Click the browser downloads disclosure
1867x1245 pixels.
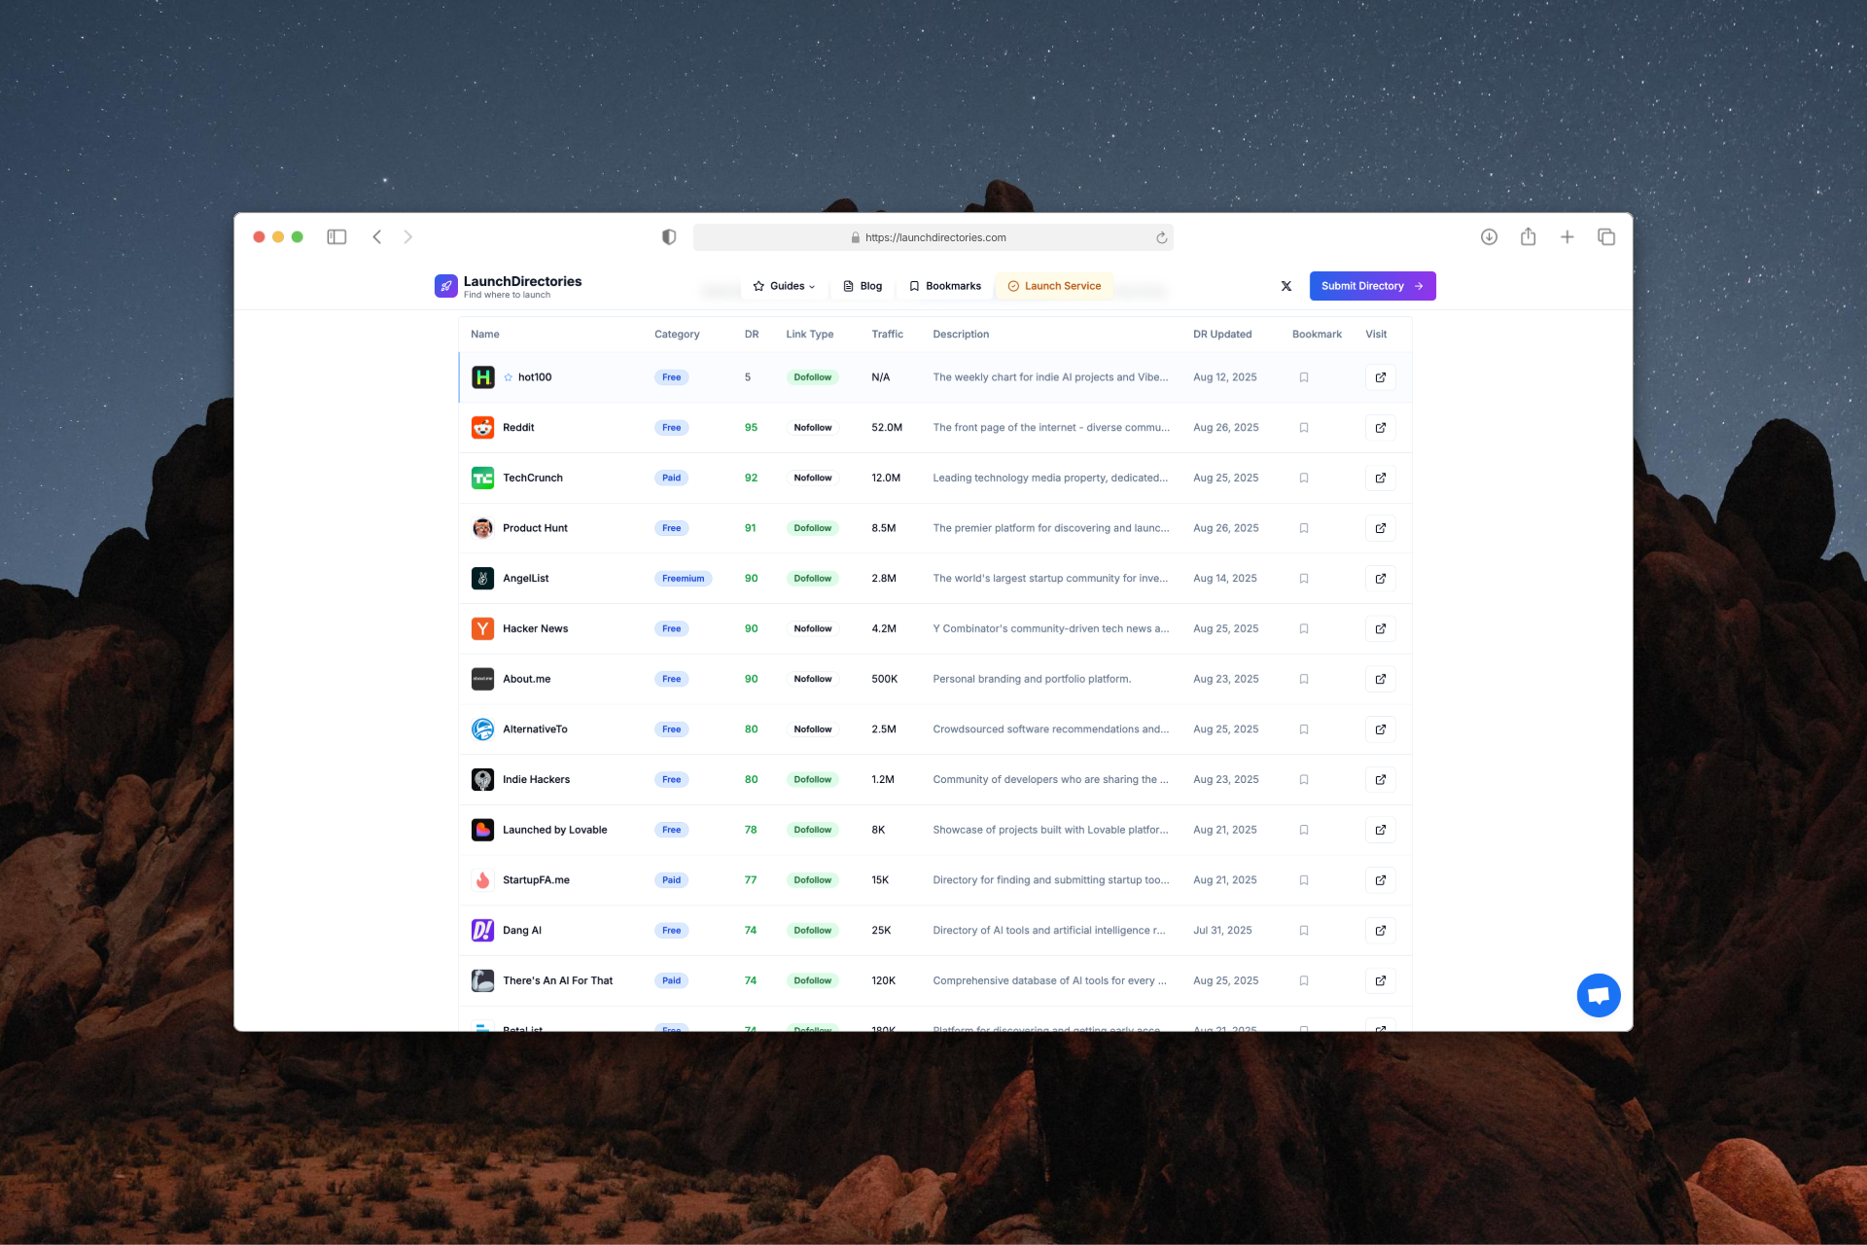[x=1489, y=236]
